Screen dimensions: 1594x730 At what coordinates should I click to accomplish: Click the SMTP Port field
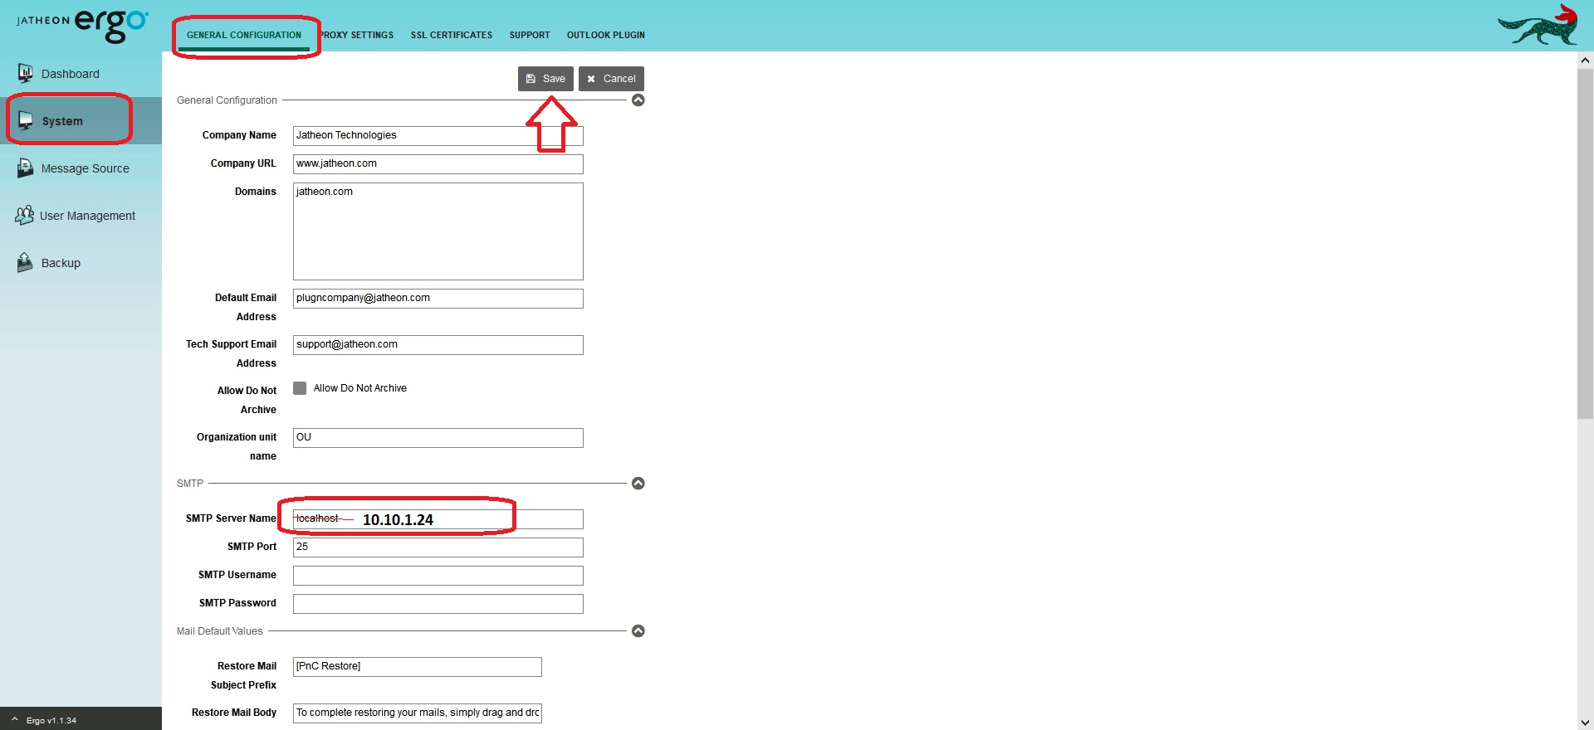coord(438,547)
